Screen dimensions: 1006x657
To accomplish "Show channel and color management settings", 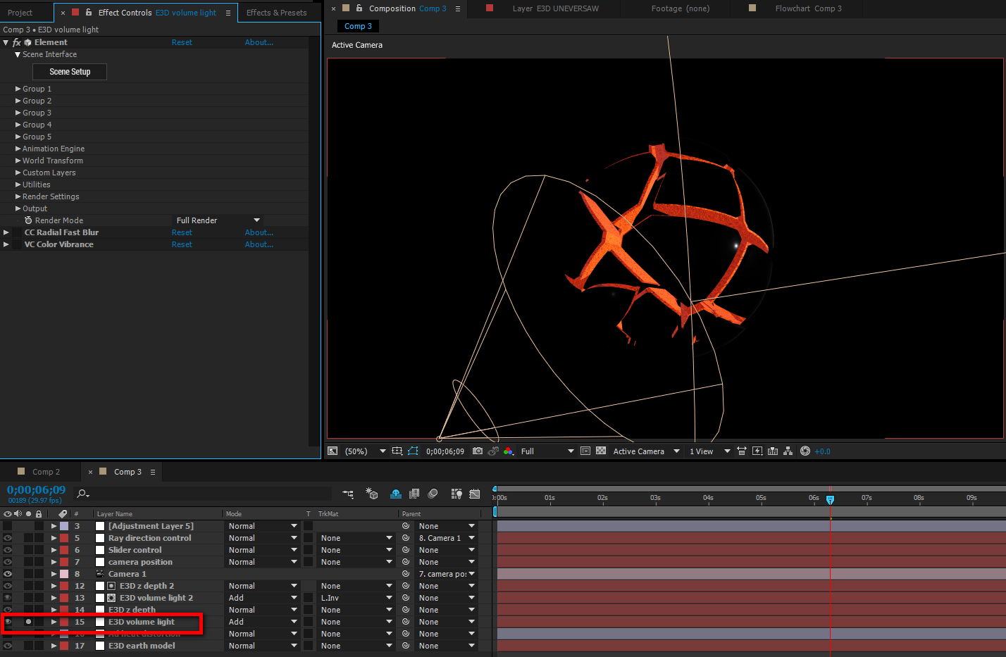I will (509, 451).
